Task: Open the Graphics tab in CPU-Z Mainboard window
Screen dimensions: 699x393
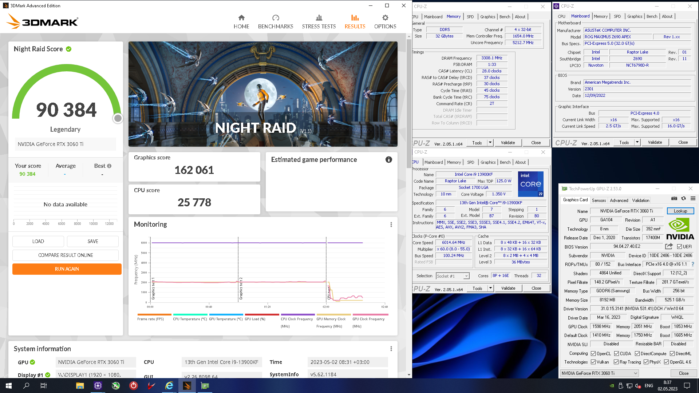Action: [635, 16]
